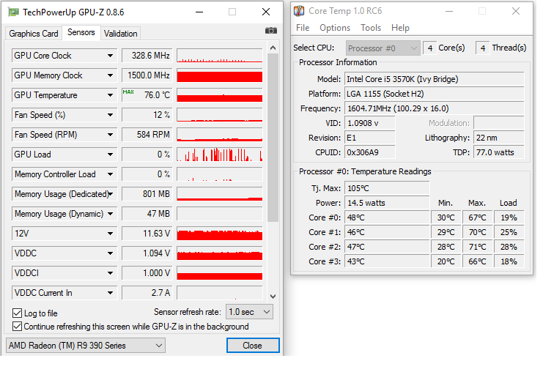Click the Model field Intel Core i5 3570K
Viewport: 543px width, 372px height.
click(435, 79)
